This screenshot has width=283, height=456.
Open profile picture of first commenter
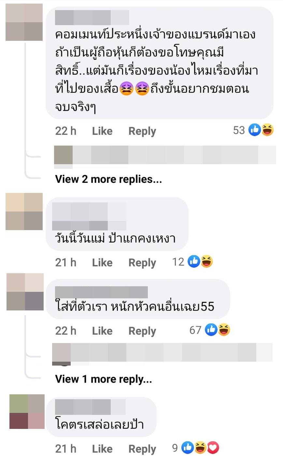point(24,22)
